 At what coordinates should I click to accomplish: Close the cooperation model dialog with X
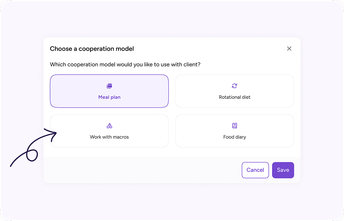pos(289,49)
